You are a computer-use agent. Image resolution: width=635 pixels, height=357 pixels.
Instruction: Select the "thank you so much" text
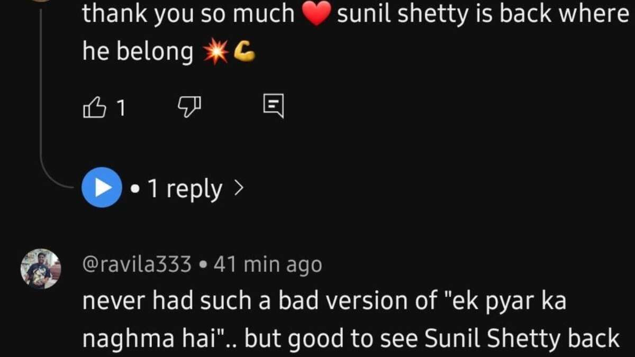[x=188, y=15]
